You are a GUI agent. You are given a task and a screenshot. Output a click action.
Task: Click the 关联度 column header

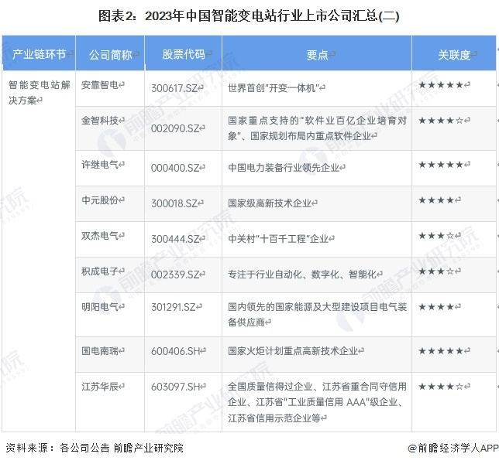coord(454,55)
